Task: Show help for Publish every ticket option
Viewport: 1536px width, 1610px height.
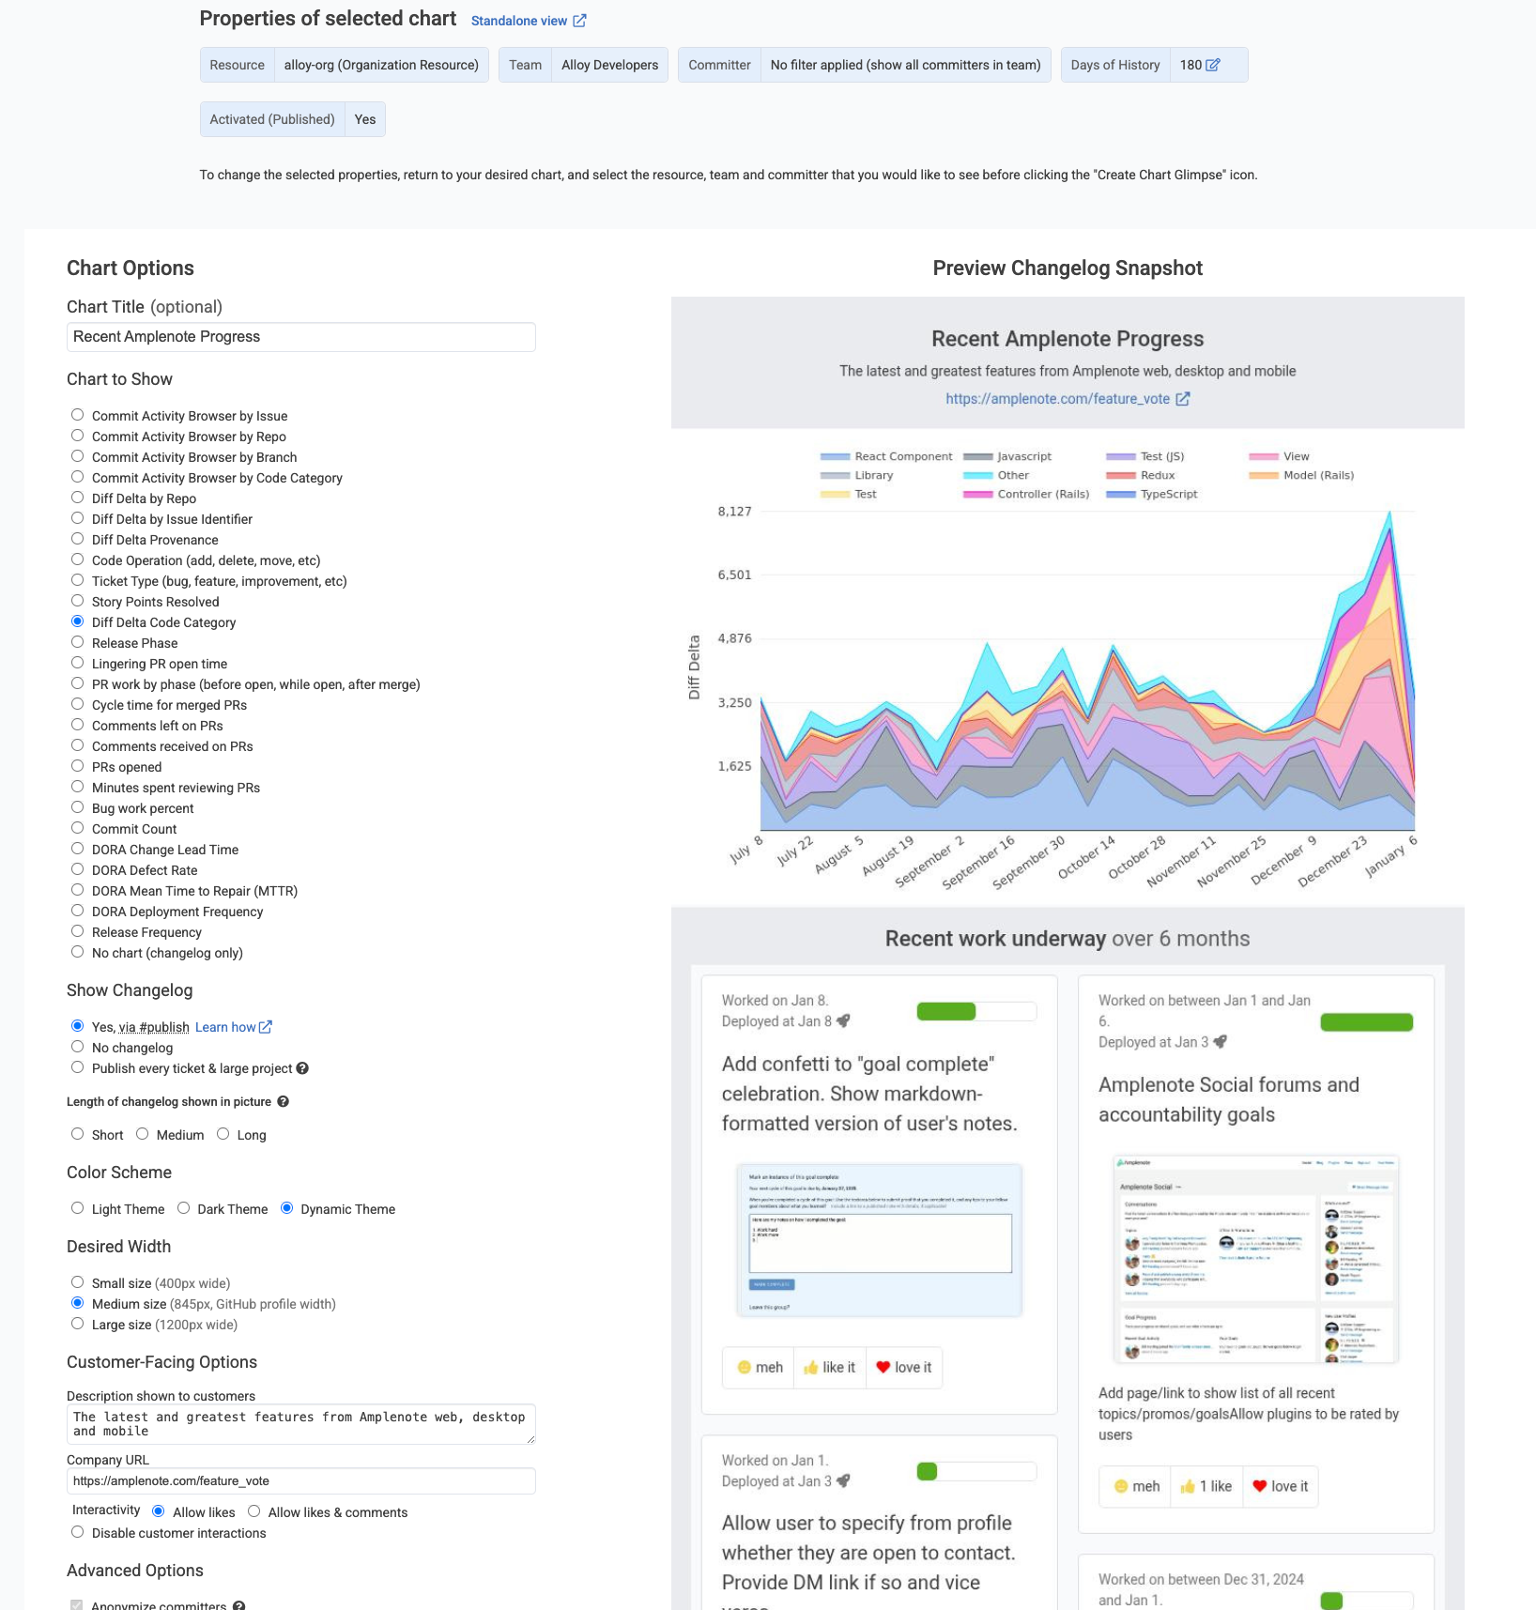Action: coord(302,1068)
